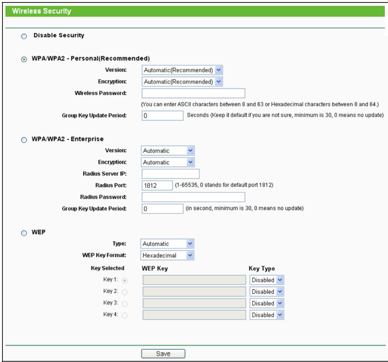Screen dimensions: 388x362
Task: Choose Key 1 radio button
Action: pyautogui.click(x=125, y=281)
